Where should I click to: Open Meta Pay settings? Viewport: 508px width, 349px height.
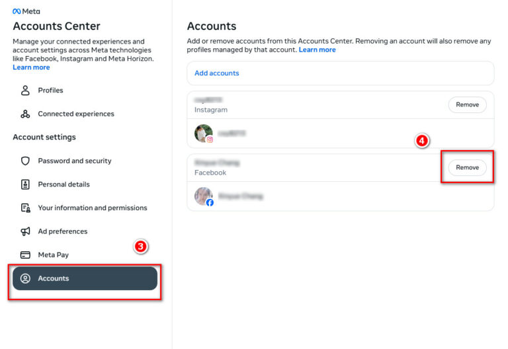85,255
